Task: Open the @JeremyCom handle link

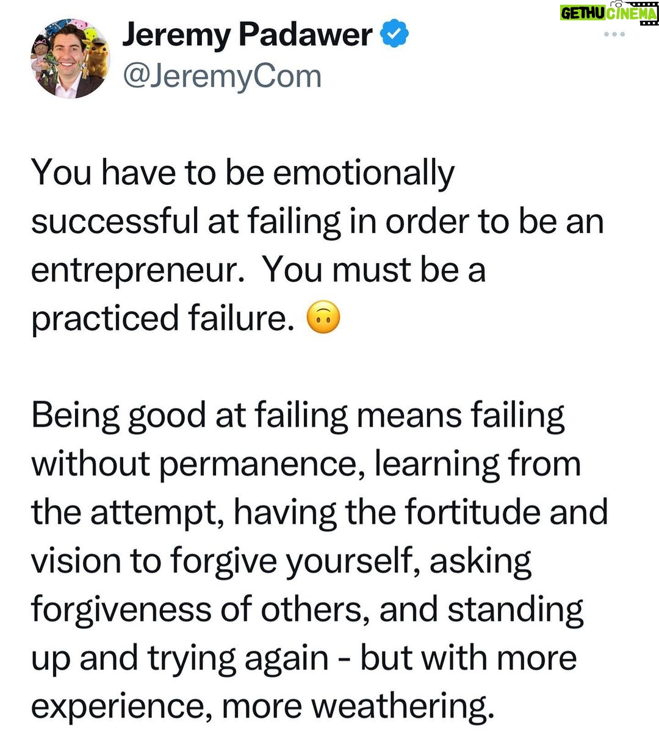Action: pos(222,76)
